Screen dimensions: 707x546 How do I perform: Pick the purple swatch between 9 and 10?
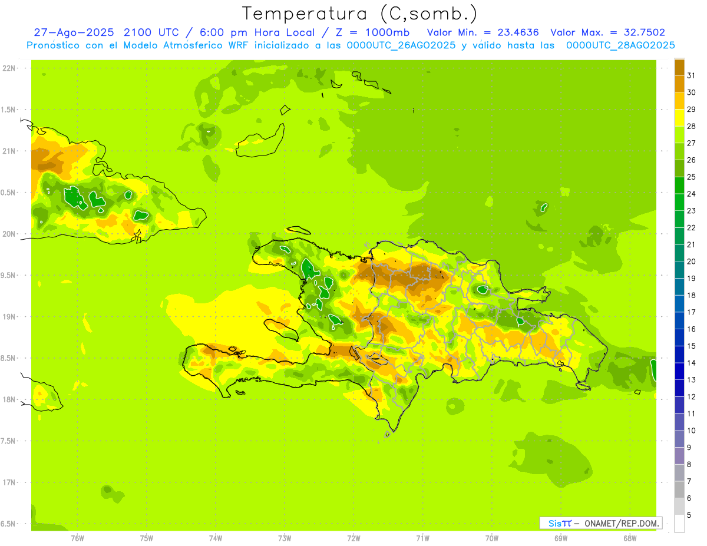[x=680, y=439]
